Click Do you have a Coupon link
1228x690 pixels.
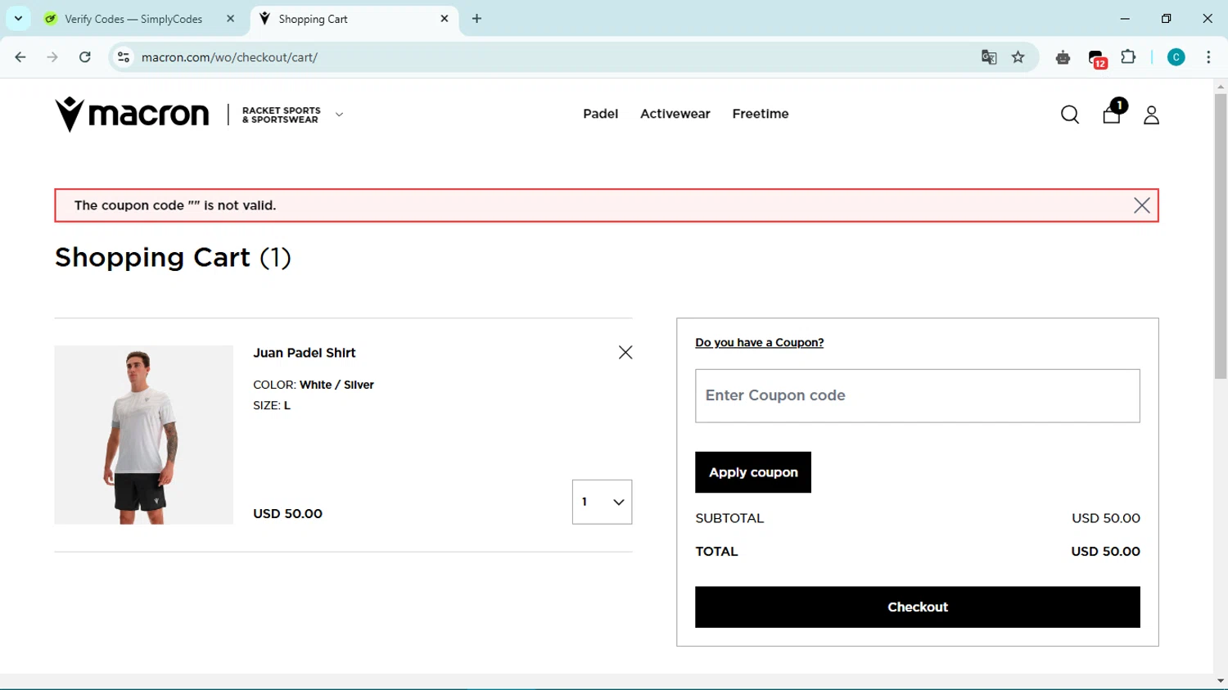(x=759, y=342)
